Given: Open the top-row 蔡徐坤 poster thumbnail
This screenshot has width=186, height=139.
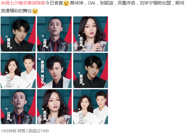Looking at the screenshot, I should (18, 34).
